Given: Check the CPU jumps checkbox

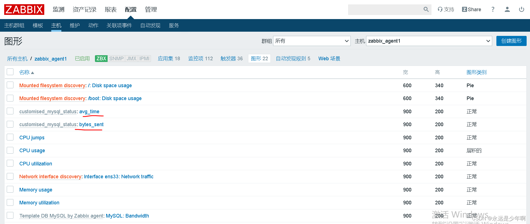Looking at the screenshot, I should (10, 137).
